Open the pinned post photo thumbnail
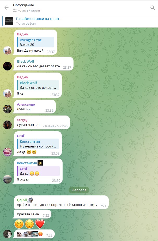158x241 pixels. [x=9, y=21]
